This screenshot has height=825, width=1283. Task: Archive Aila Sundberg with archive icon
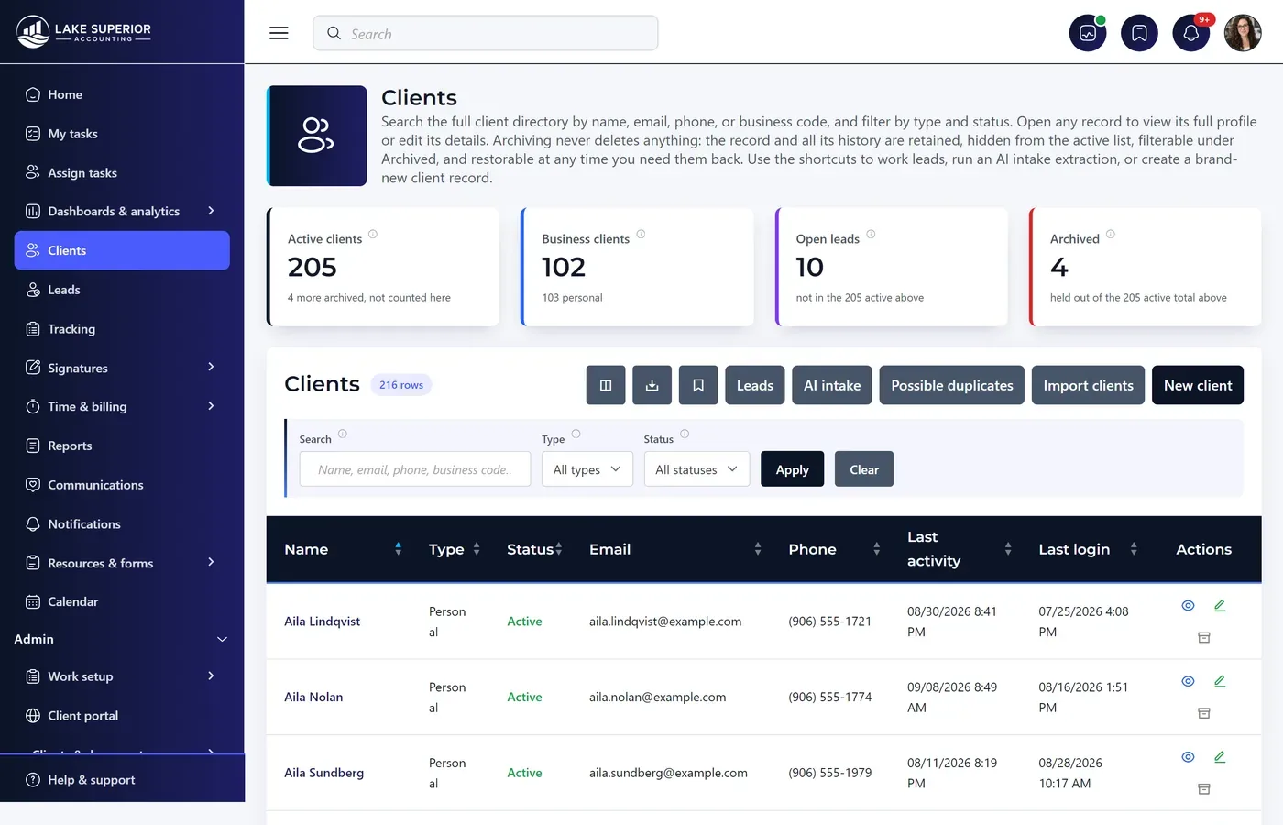[1204, 789]
